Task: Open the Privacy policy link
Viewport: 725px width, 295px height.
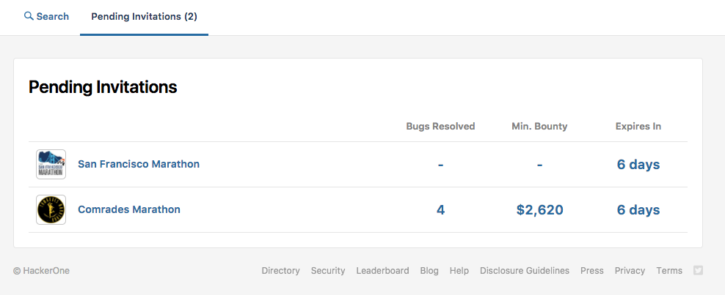Action: pyautogui.click(x=630, y=271)
